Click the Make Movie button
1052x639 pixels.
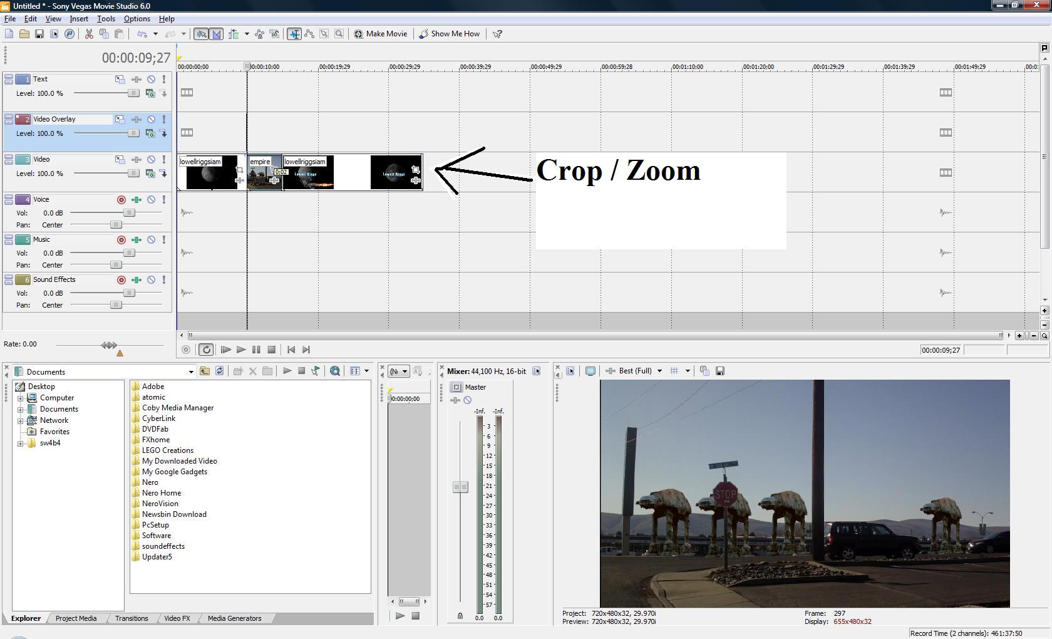pos(381,34)
